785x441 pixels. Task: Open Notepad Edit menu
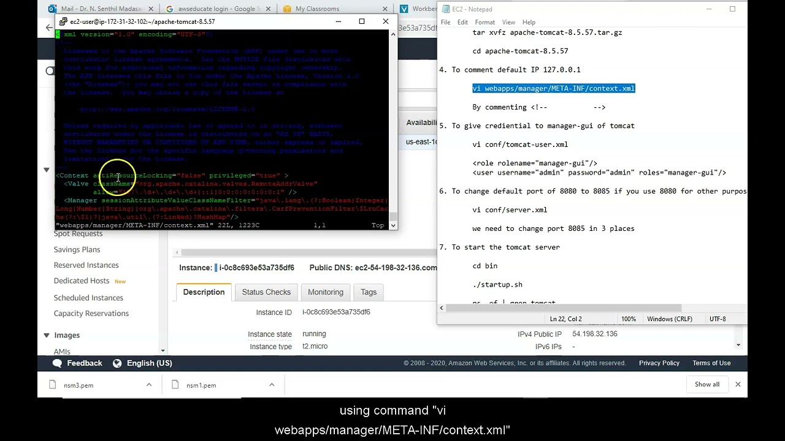(x=462, y=22)
